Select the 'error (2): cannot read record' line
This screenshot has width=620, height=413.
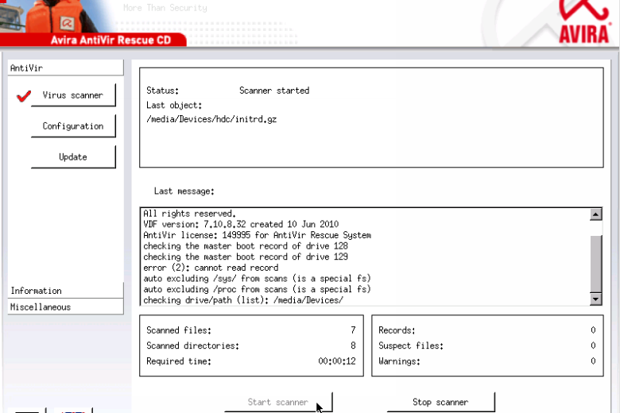pos(211,268)
